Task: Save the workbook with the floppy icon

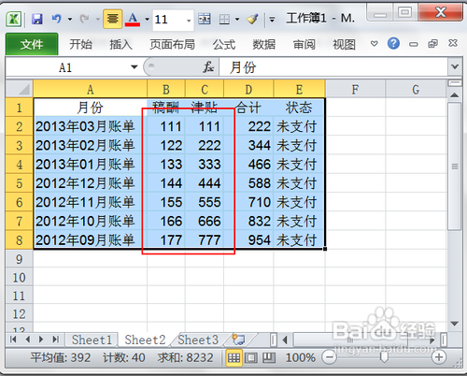Action: (37, 19)
